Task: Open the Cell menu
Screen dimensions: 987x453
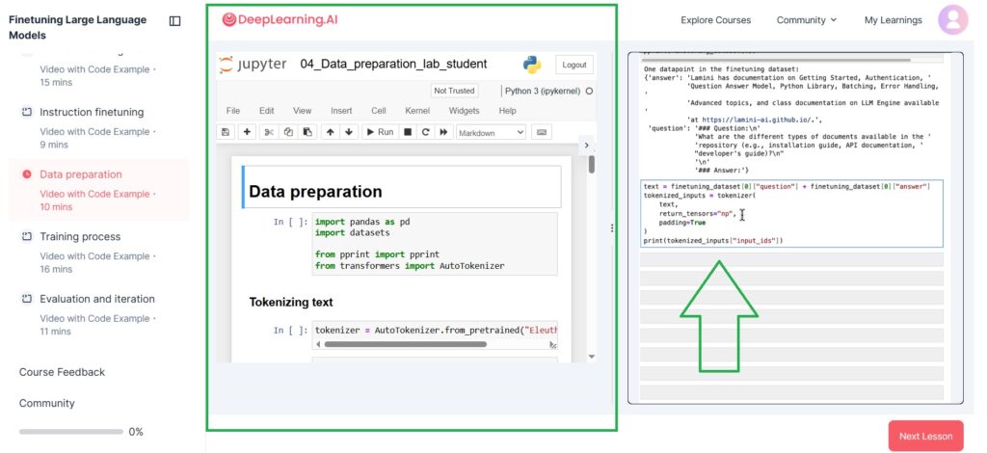Action: [x=378, y=111]
